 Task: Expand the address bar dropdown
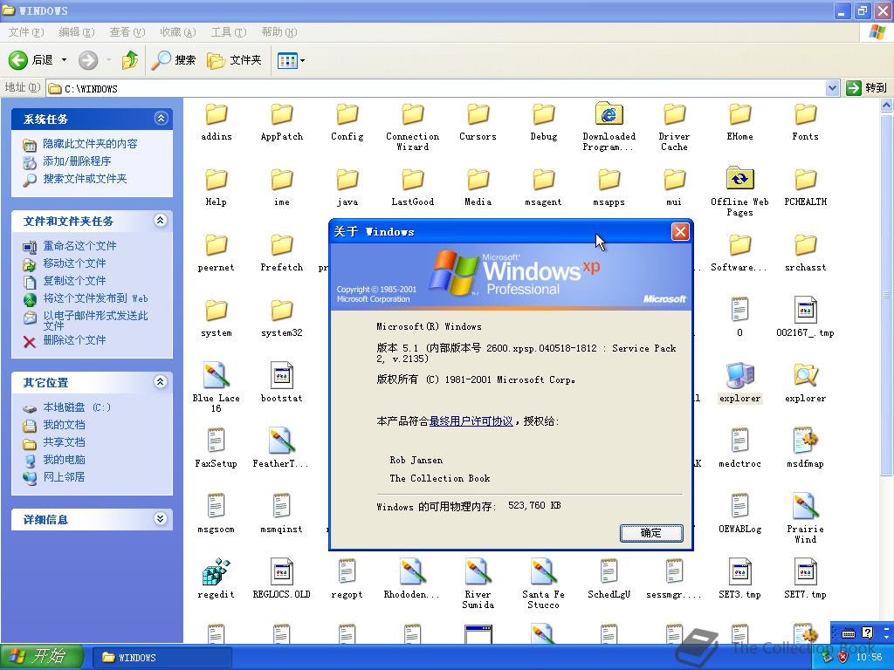point(832,88)
